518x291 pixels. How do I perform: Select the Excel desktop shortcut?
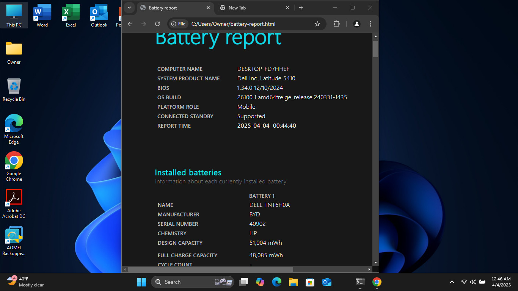71,16
